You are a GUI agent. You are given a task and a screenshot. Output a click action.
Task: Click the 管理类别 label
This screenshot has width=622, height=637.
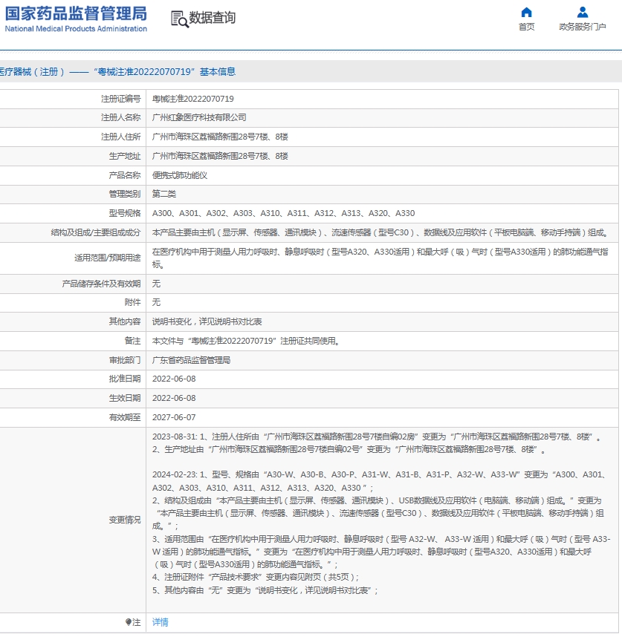pyautogui.click(x=124, y=194)
